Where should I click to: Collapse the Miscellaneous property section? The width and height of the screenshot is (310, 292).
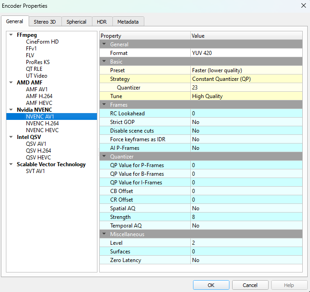point(105,234)
